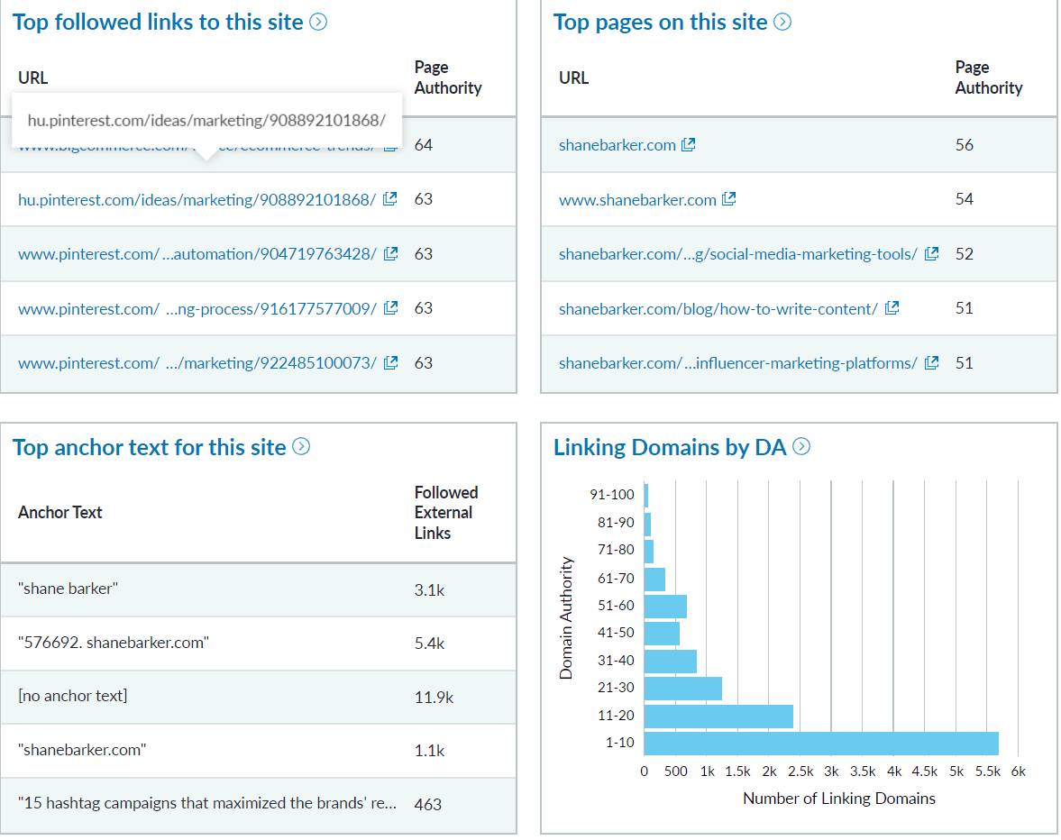Open the Top pages on this site heading
This screenshot has height=840, width=1061.
tap(661, 22)
